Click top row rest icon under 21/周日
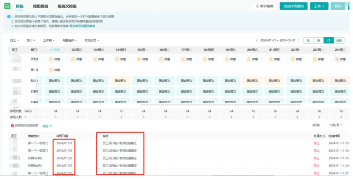This screenshot has width=353, height=179. pos(271,59)
